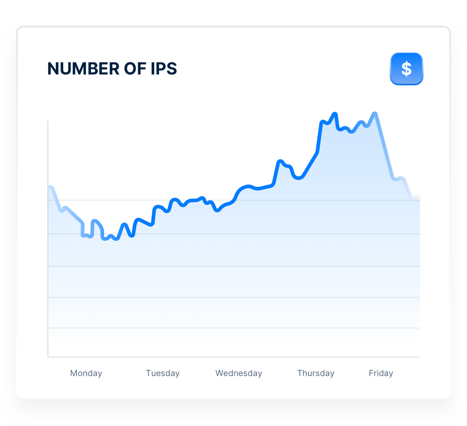Click the line's last tall peak near Friday
This screenshot has width=467, height=426.
tap(375, 114)
